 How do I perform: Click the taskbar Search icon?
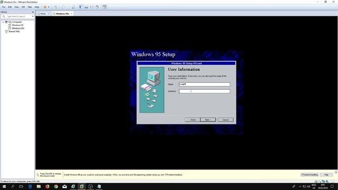[13, 186]
